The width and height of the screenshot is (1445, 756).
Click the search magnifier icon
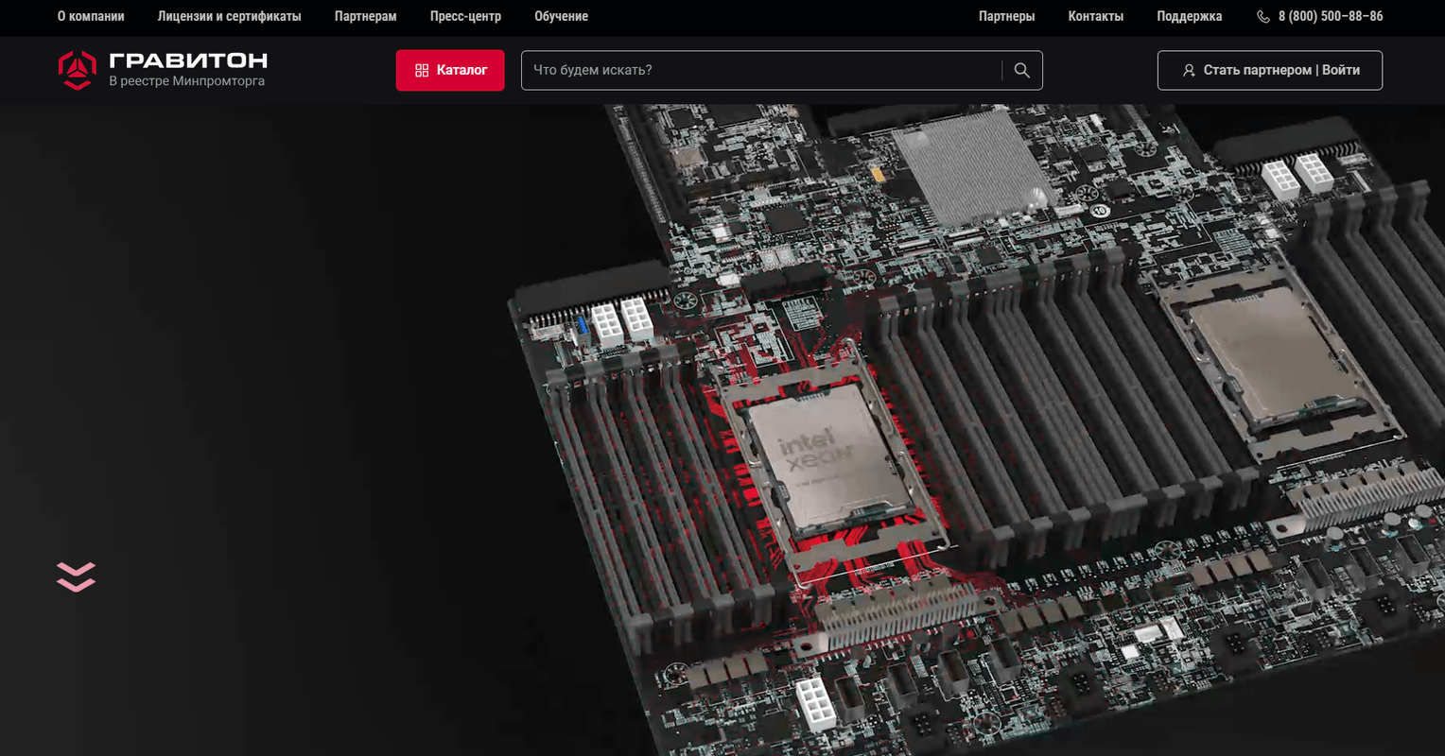pos(1021,70)
